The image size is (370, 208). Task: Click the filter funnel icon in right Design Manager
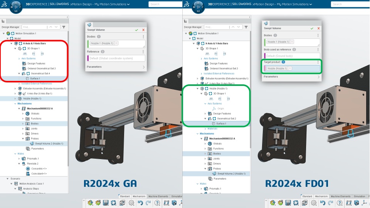246,27
